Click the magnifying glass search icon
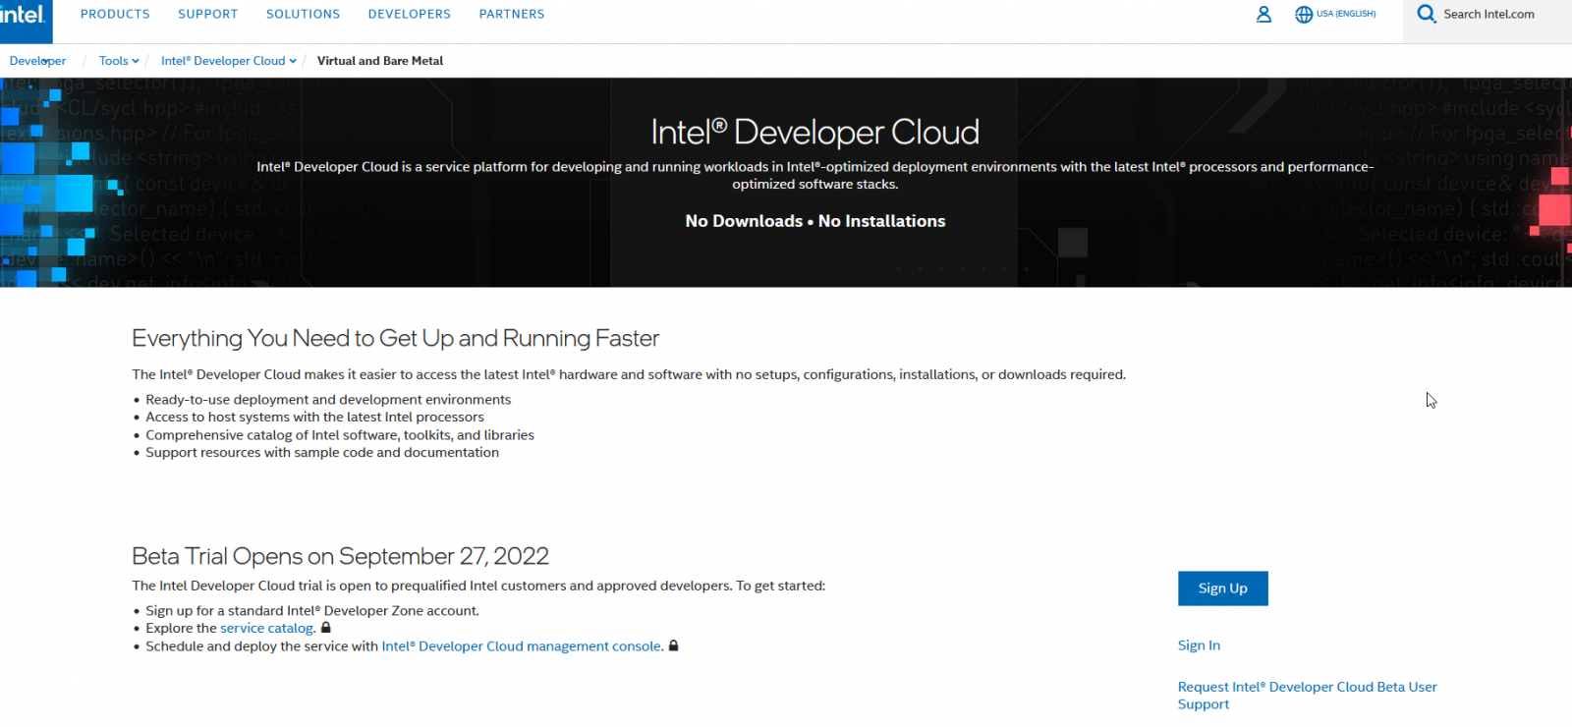Image resolution: width=1572 pixels, height=727 pixels. [1426, 15]
